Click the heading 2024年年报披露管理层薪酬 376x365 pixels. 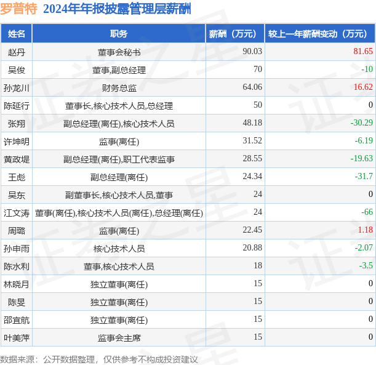pyautogui.click(x=117, y=9)
